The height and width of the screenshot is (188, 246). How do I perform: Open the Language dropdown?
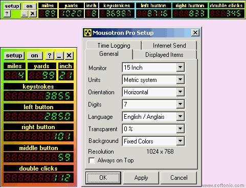[x=181, y=117]
